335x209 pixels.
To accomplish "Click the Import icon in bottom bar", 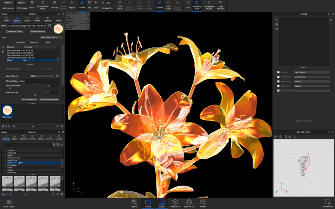I will pyautogui.click(x=134, y=203).
